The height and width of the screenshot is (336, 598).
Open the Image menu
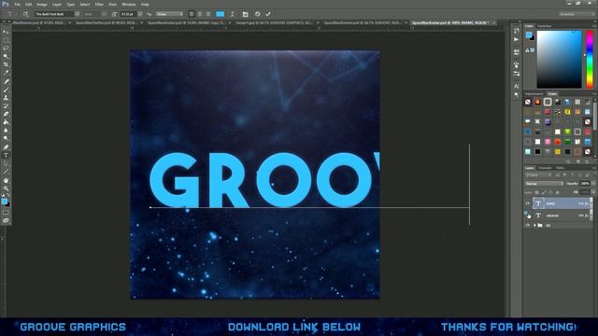(x=42, y=4)
